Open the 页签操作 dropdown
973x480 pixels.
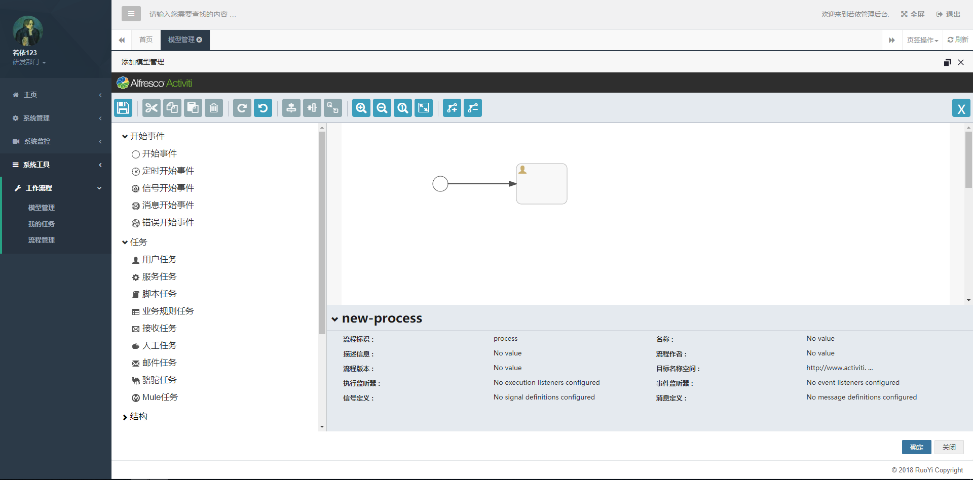(x=922, y=40)
